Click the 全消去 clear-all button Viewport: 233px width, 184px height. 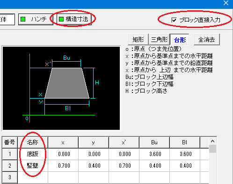pyautogui.click(x=206, y=40)
